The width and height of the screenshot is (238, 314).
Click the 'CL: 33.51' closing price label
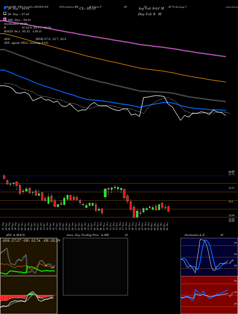(x=88, y=9)
